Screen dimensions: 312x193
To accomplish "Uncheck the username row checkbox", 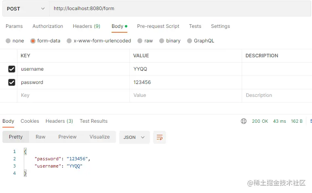I will (12, 69).
